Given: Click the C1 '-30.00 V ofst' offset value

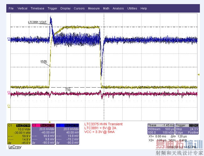Looking at the screenshot, I should pyautogui.click(x=22, y=133).
